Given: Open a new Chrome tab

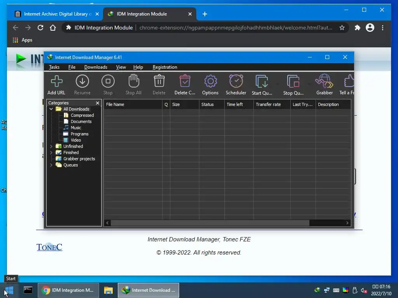Looking at the screenshot, I should [x=204, y=14].
